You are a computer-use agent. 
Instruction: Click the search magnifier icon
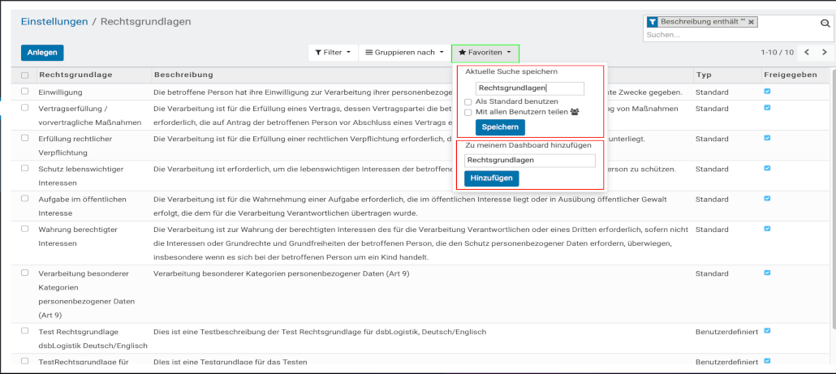825,24
